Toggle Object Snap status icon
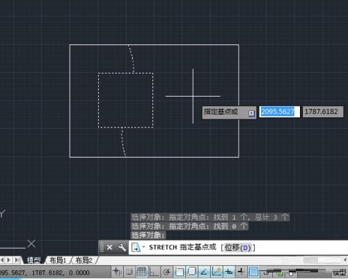The width and height of the screenshot is (348, 280). 179,272
